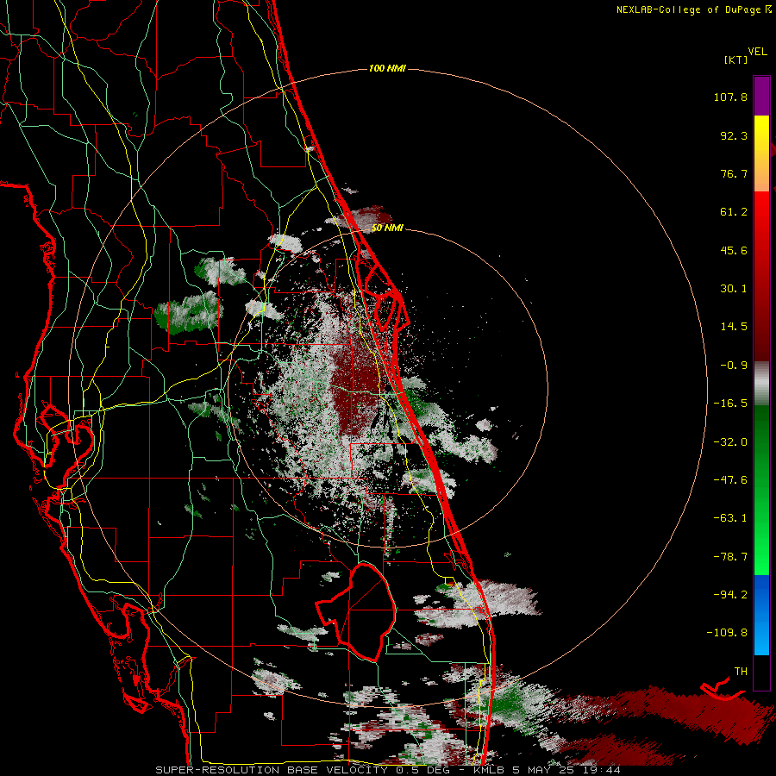Click the 45.6 scale value

click(734, 250)
